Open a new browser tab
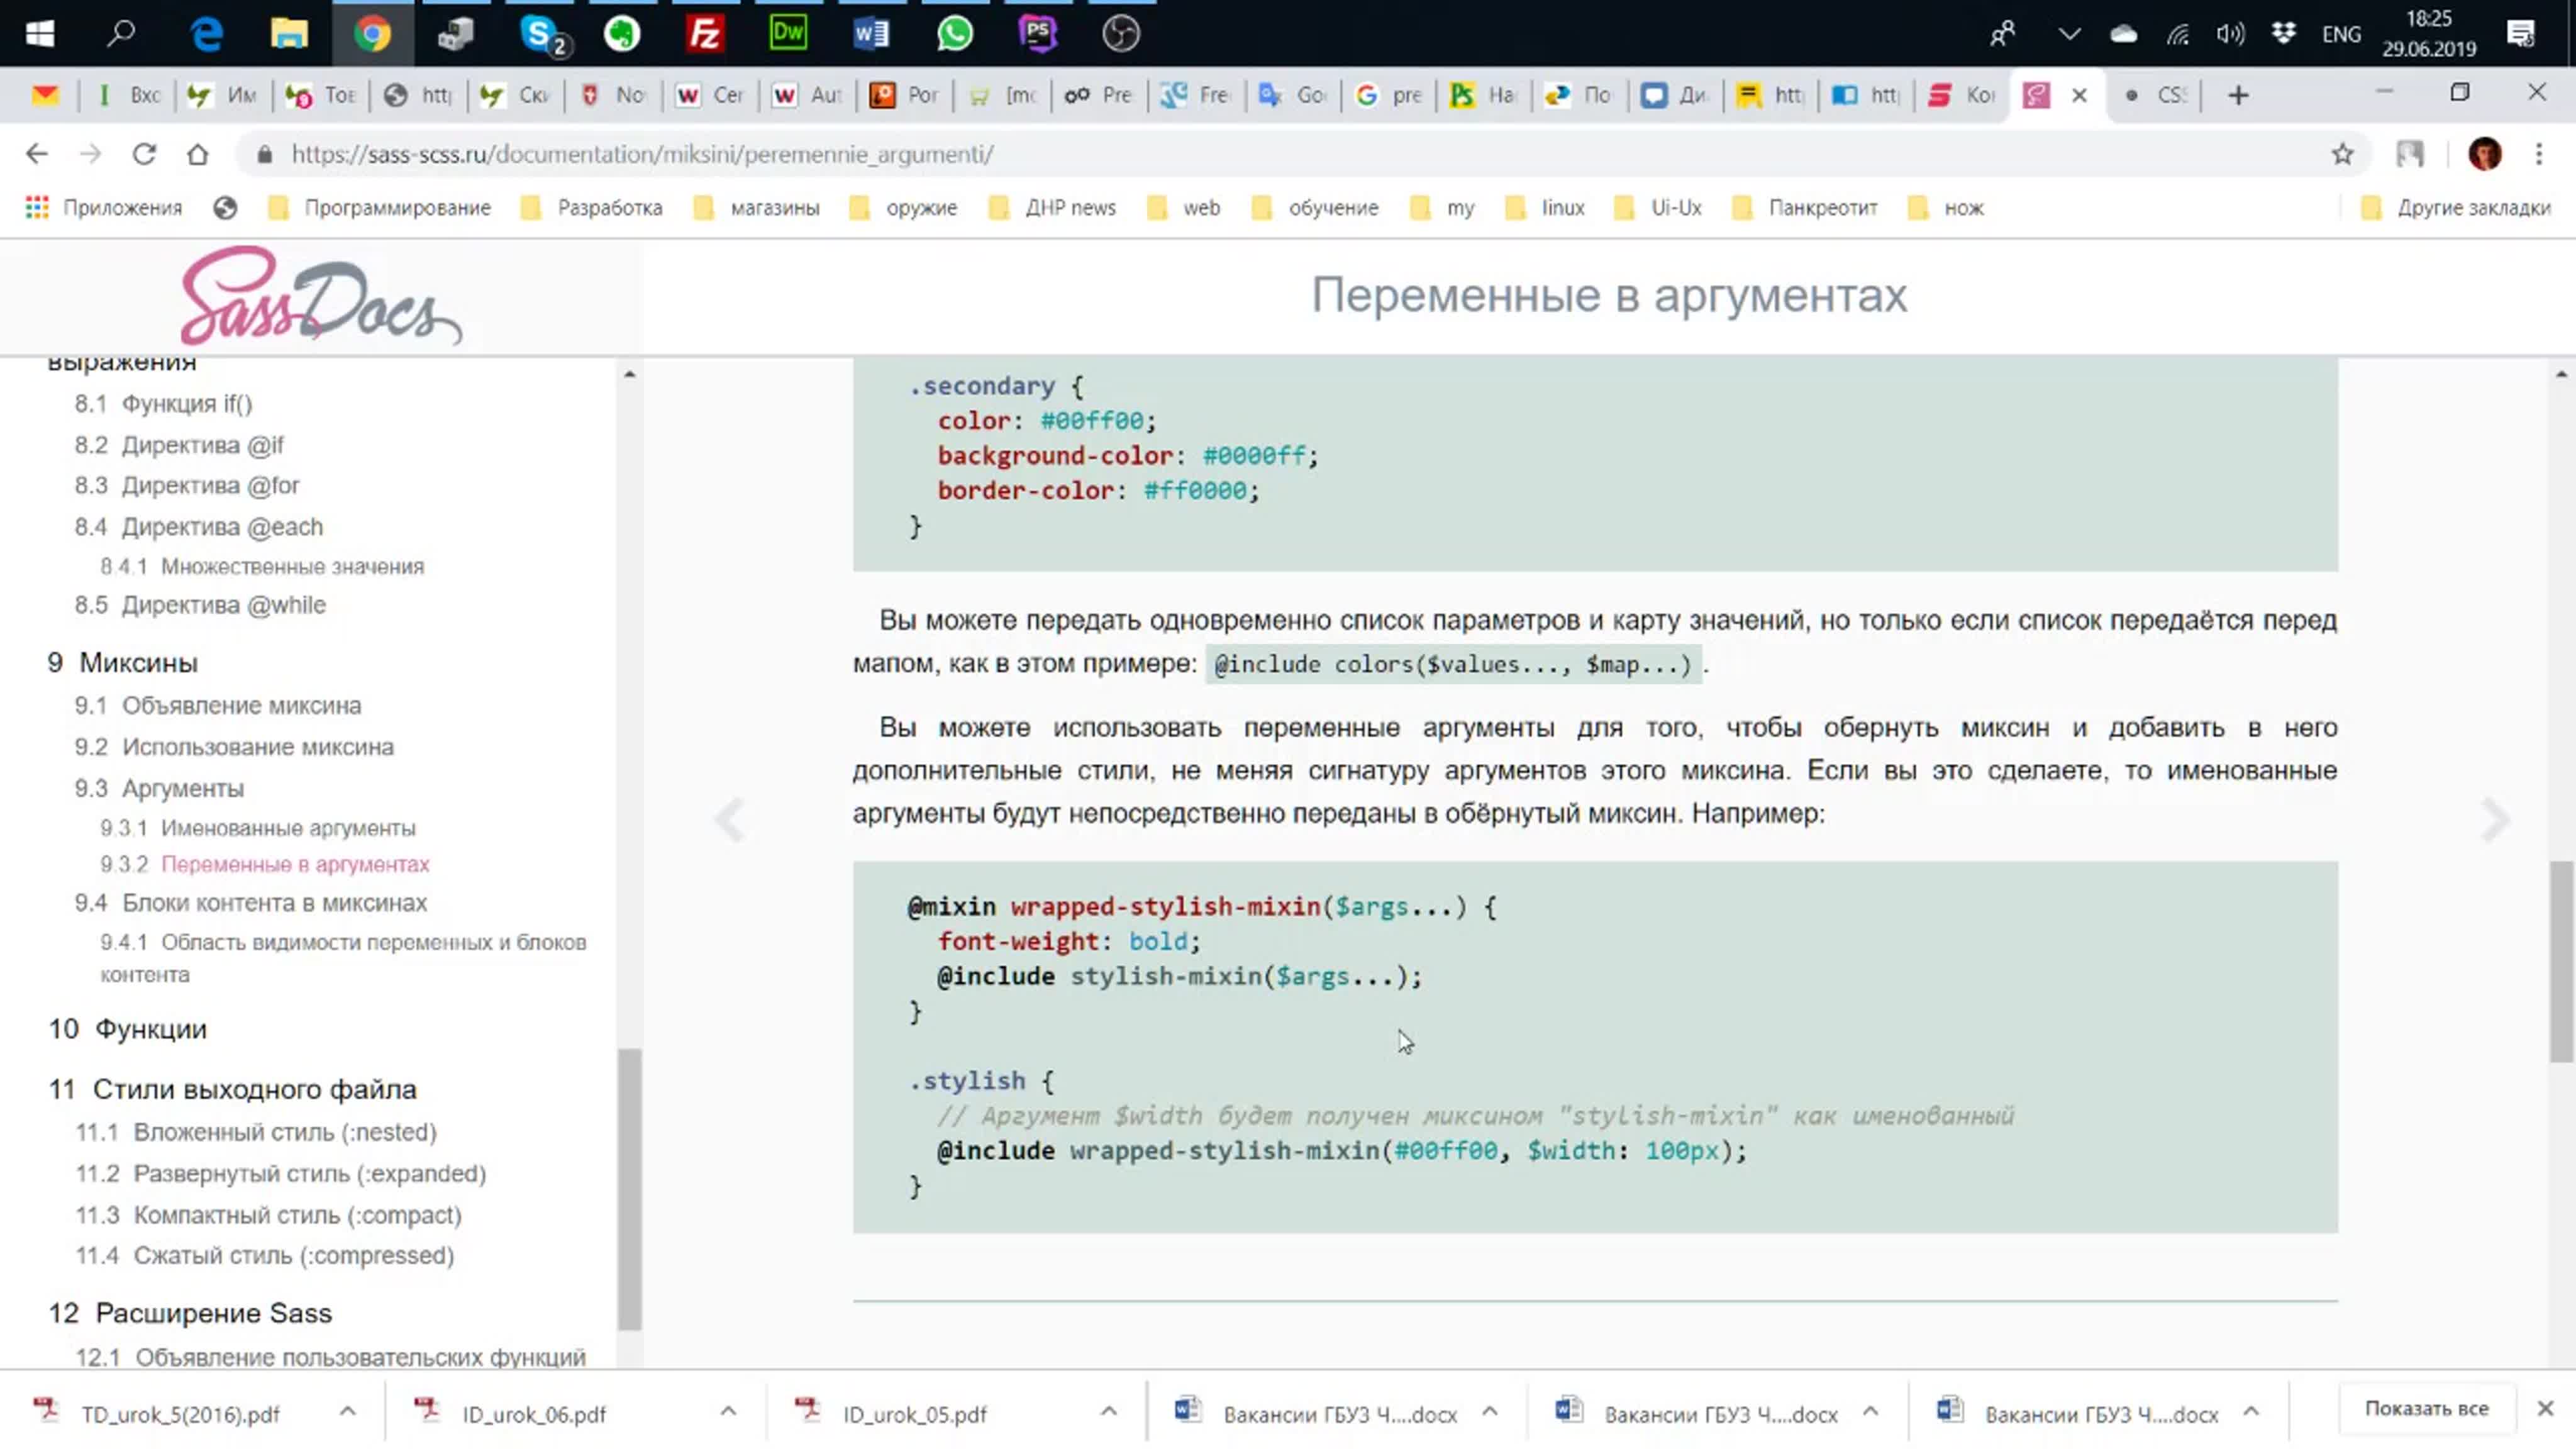2576x1449 pixels. click(x=2238, y=95)
